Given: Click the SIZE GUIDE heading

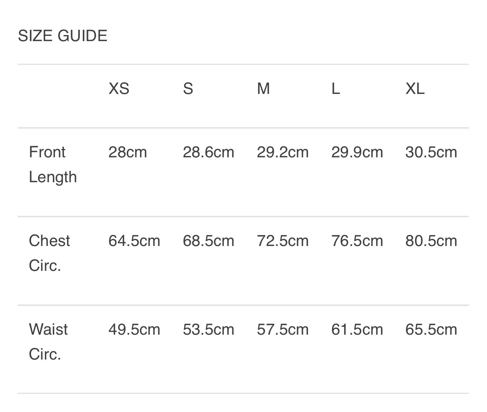Looking at the screenshot, I should (x=63, y=36).
